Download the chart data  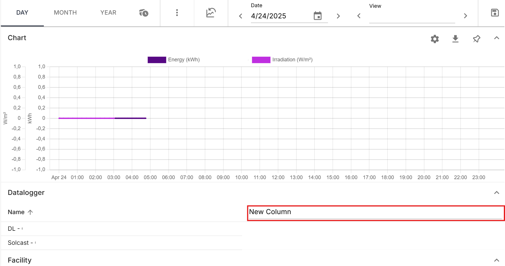tap(455, 39)
